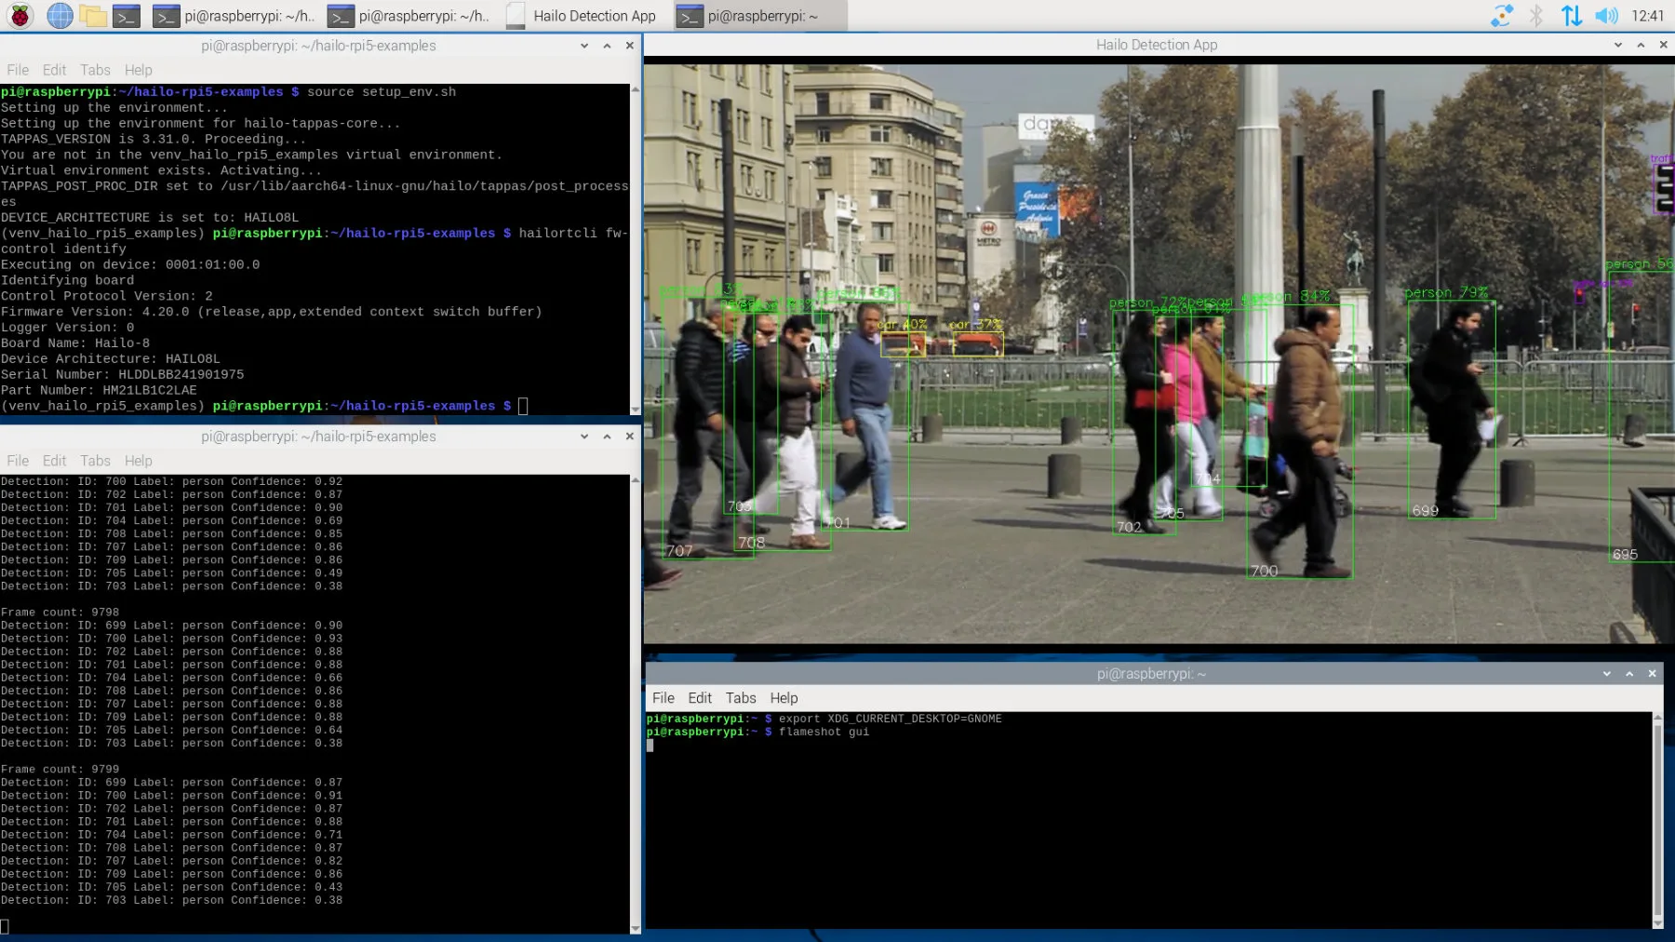Close the flameshot terminal window
Screen dimensions: 1675x942
[x=1653, y=674]
